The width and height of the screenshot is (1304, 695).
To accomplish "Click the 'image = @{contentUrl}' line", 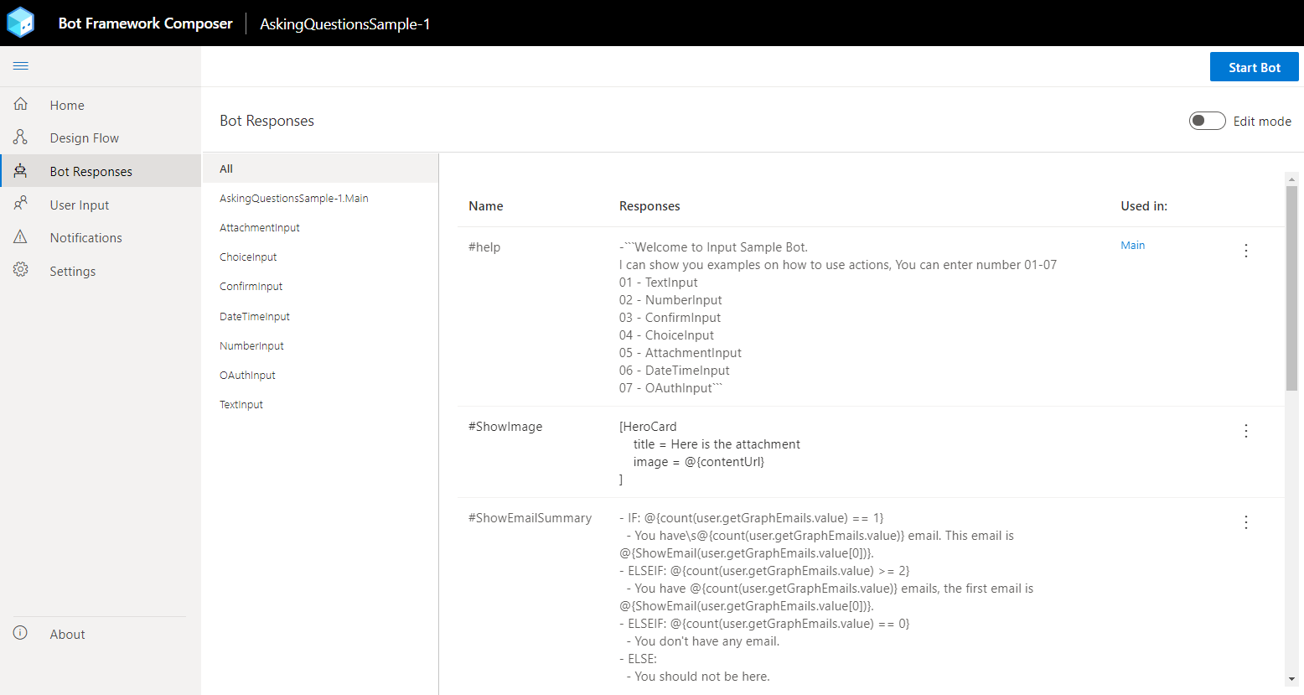I will coord(699,461).
